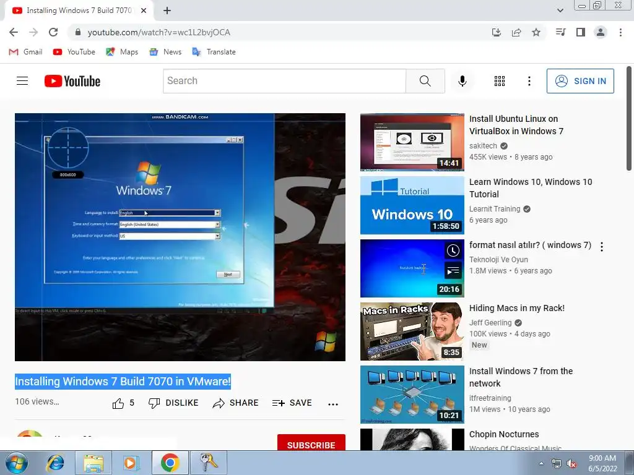
Task: Click the search magnifier button
Action: [x=425, y=81]
